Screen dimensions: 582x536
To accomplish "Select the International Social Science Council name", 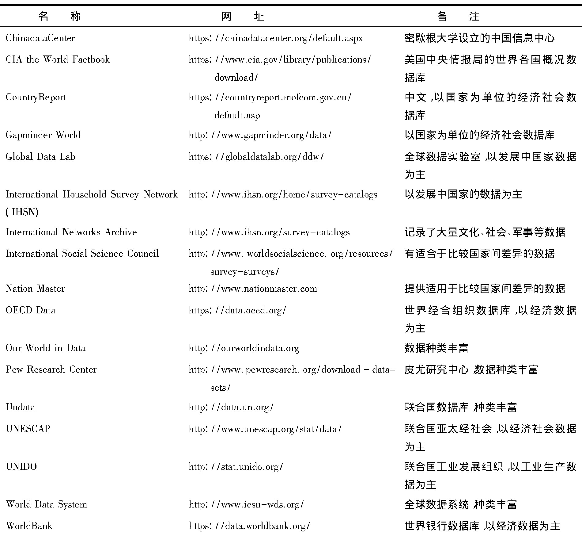I will (82, 254).
